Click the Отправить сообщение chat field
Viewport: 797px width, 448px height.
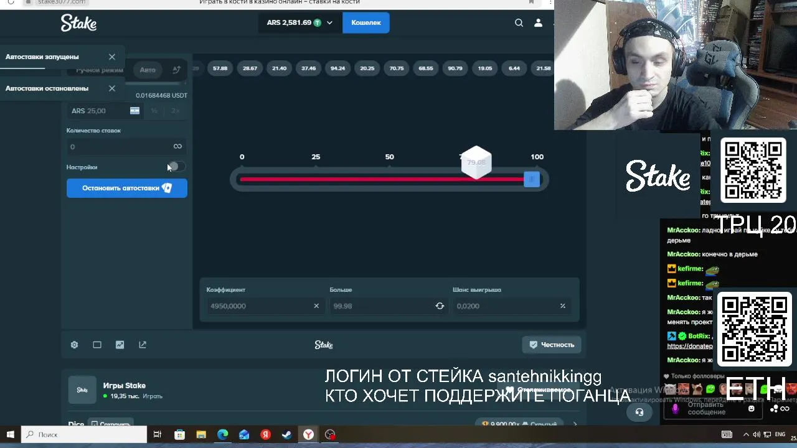click(712, 409)
